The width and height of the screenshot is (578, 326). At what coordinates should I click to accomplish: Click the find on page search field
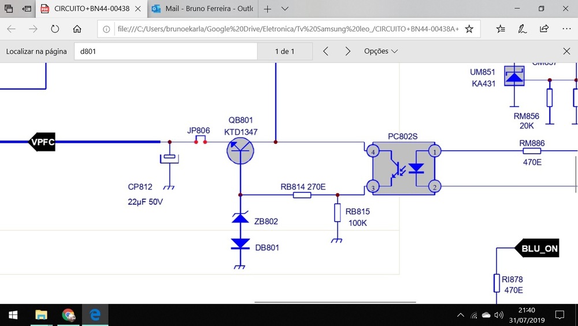(x=165, y=51)
